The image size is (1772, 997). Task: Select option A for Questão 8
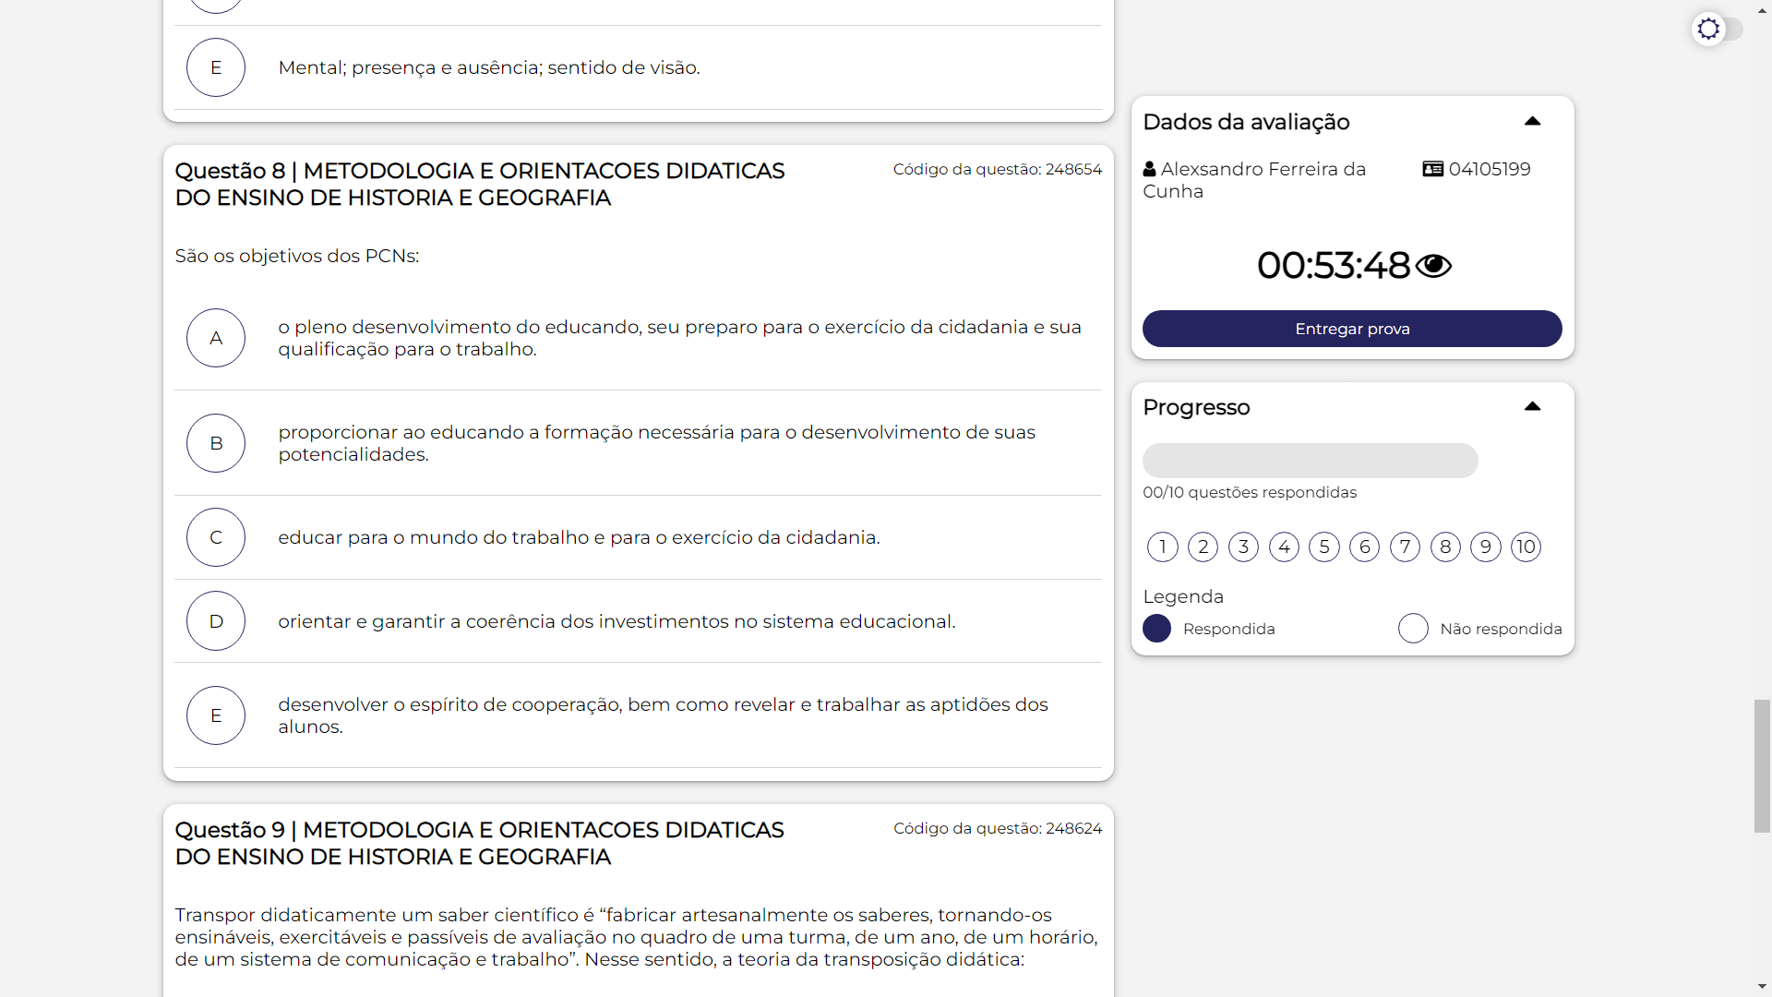pos(216,338)
